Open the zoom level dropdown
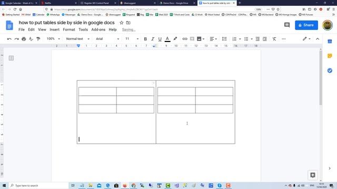This screenshot has height=189, width=337. (x=53, y=39)
